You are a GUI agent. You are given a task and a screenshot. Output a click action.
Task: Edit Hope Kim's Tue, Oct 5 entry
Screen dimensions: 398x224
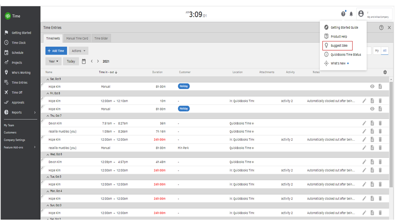point(364,184)
